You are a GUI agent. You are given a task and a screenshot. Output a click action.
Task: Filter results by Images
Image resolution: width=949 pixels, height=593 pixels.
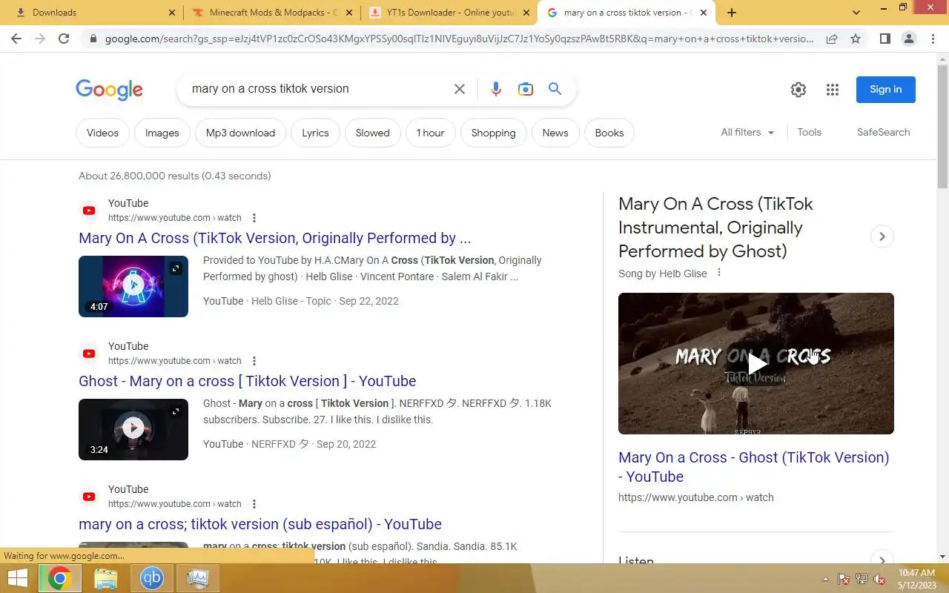pos(162,133)
